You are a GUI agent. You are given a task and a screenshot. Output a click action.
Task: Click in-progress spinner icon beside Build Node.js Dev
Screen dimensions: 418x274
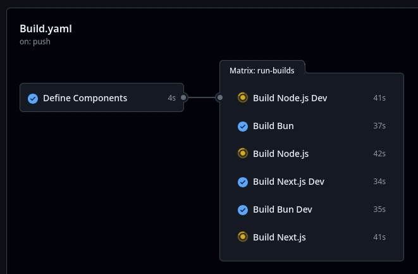(243, 97)
